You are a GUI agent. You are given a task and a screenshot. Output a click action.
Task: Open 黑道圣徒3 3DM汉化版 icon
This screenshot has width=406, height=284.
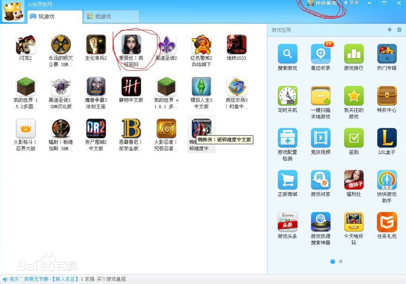[61, 87]
